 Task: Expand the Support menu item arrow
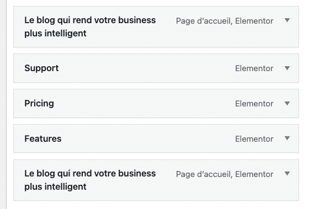pyautogui.click(x=287, y=68)
